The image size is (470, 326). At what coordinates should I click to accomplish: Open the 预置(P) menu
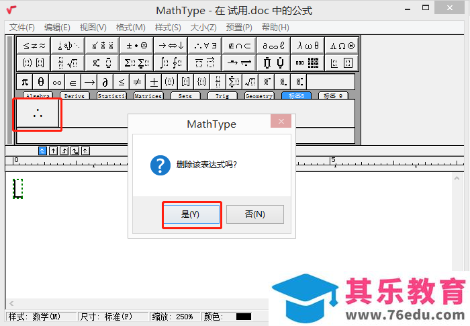(239, 28)
